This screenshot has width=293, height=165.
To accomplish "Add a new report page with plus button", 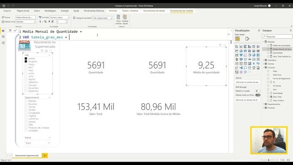I will coord(45,155).
